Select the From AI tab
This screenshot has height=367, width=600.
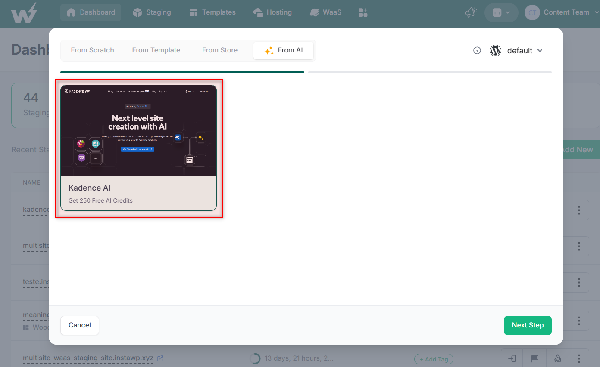pyautogui.click(x=284, y=50)
